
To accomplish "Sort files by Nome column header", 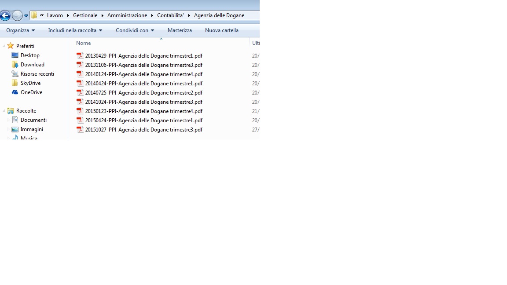I will tap(83, 43).
